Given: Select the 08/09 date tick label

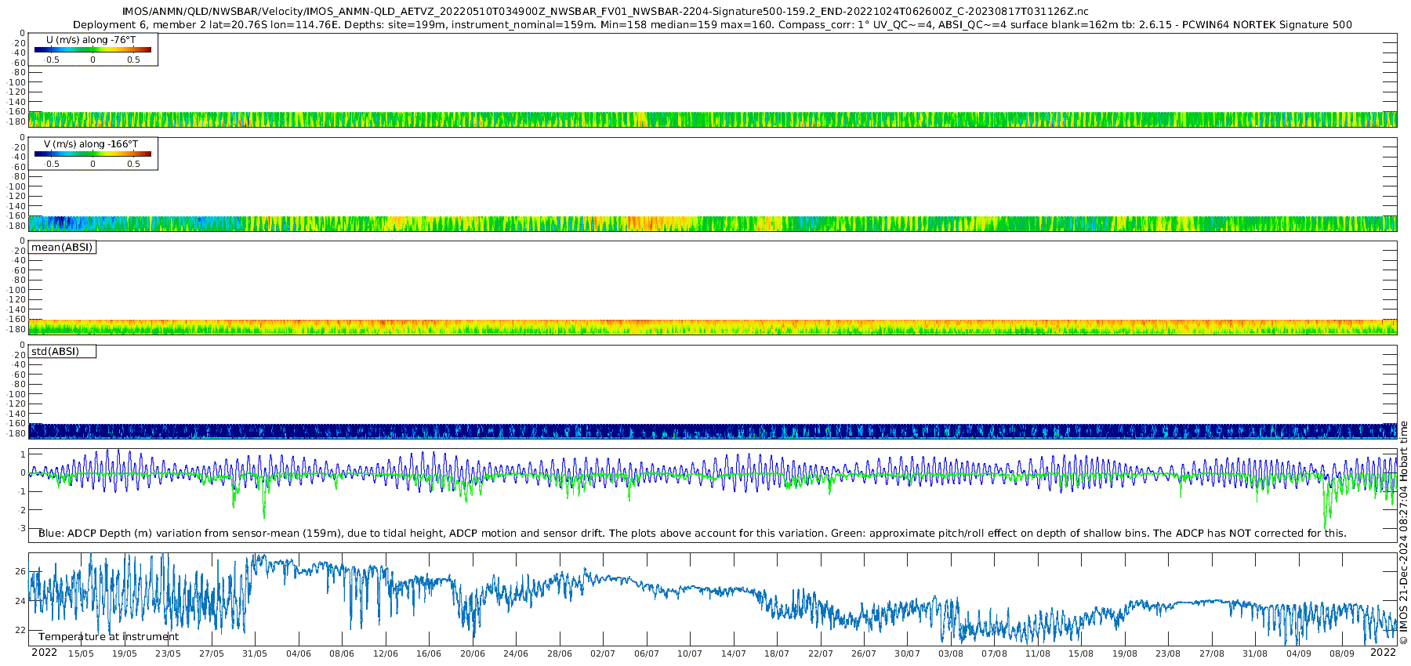Looking at the screenshot, I should coord(1342,653).
